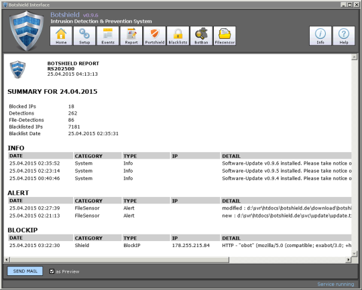Click the horizontal scrollbar thumb

119,260
